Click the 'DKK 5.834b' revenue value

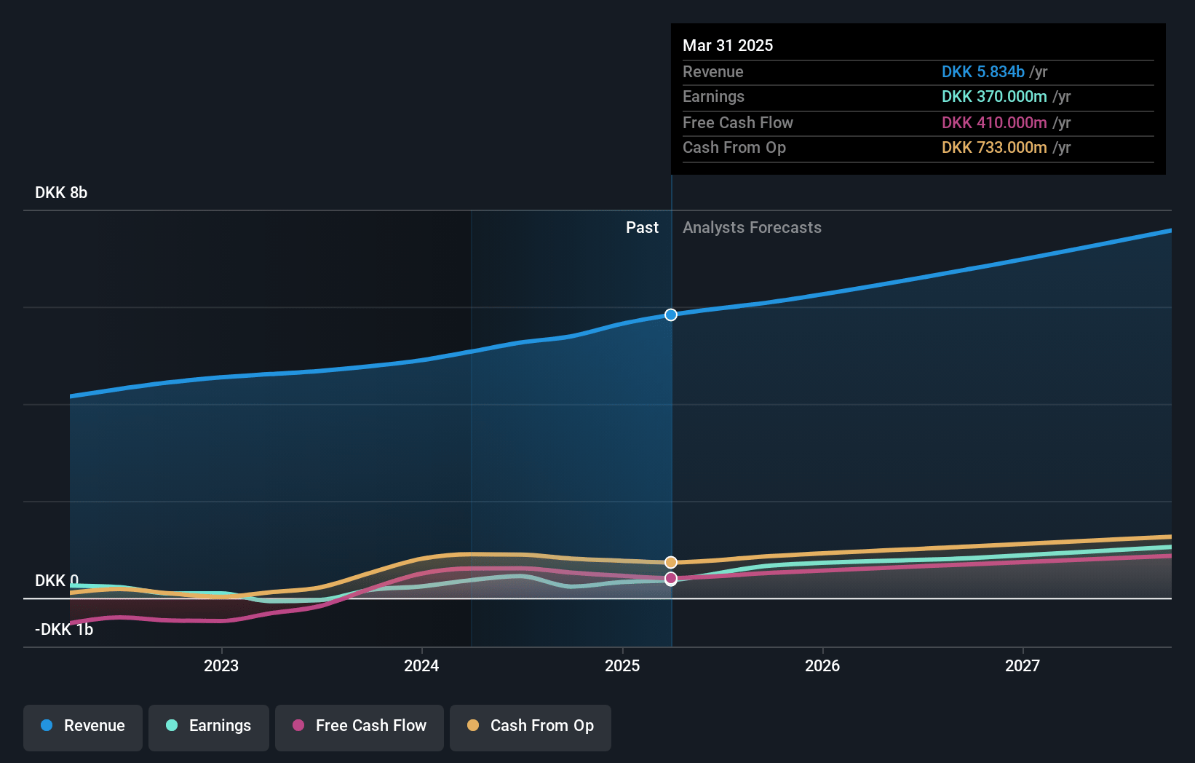click(x=983, y=71)
